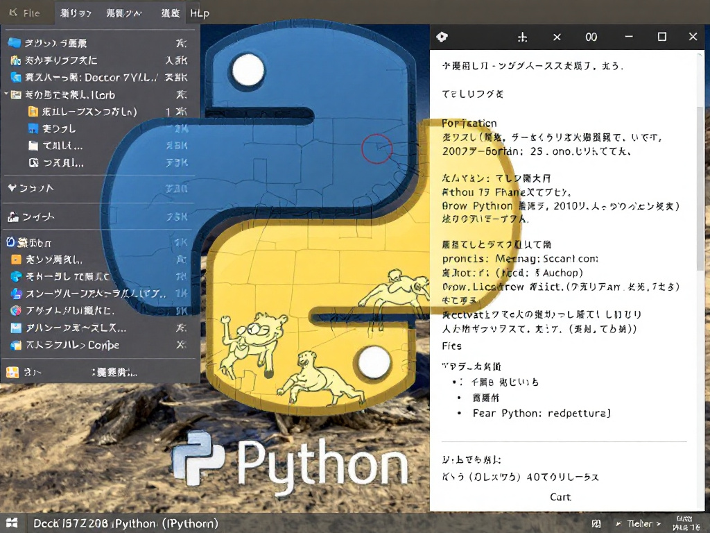This screenshot has width=710, height=533.
Task: Click the small Python logo icon beside the 'Python' wordmark
Action: pos(198,458)
